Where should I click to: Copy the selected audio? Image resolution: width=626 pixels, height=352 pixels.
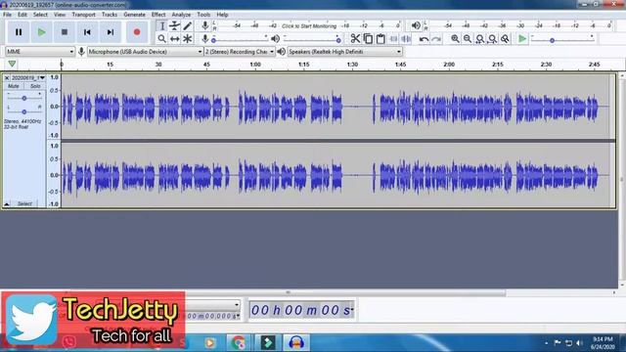point(368,39)
